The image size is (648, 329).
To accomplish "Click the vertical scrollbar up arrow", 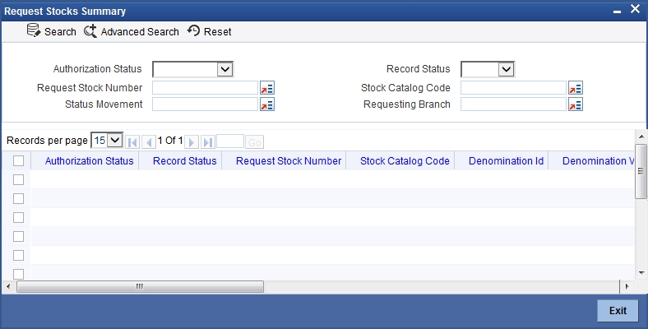I will pyautogui.click(x=641, y=137).
